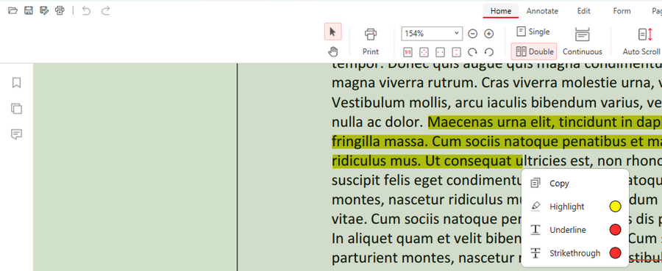Open the page thumbnails sidebar panel
Screen dimensions: 662x271
(16, 108)
